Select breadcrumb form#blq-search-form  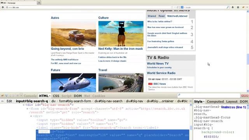75,101
